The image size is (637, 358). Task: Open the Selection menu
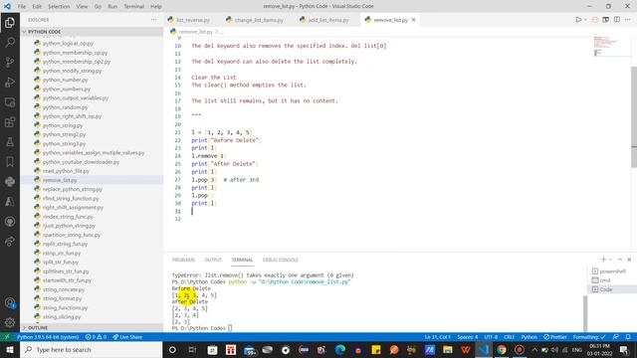(59, 6)
